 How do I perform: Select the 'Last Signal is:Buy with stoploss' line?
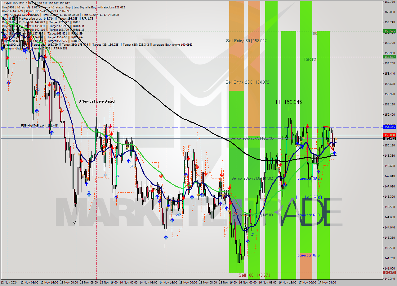(x=100, y=7)
